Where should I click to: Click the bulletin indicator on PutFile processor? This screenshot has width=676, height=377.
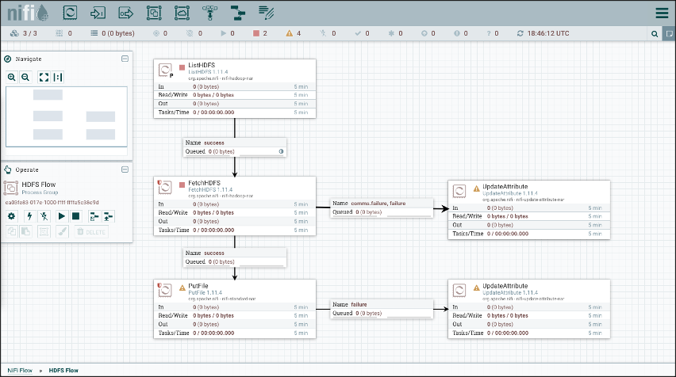click(x=159, y=285)
